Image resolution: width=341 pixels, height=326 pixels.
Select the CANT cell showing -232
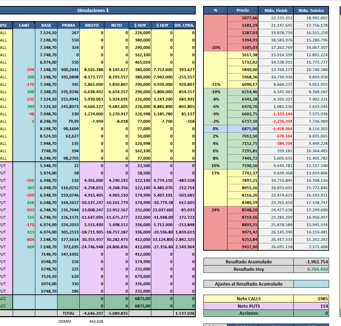[24, 99]
